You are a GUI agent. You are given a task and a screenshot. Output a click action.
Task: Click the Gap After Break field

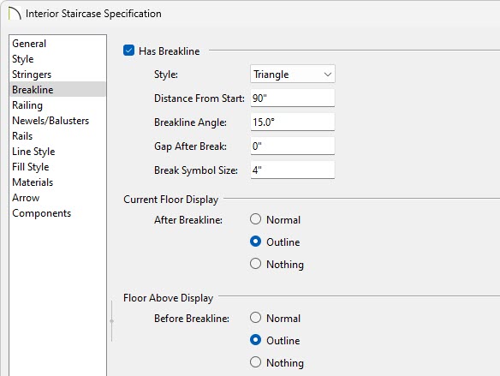pyautogui.click(x=293, y=146)
